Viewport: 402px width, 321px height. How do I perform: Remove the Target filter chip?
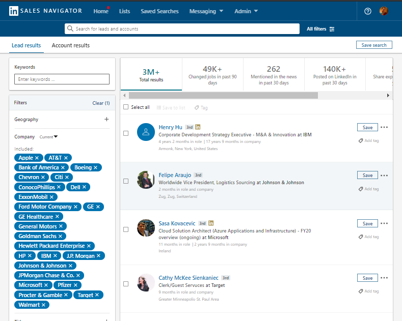(x=97, y=295)
